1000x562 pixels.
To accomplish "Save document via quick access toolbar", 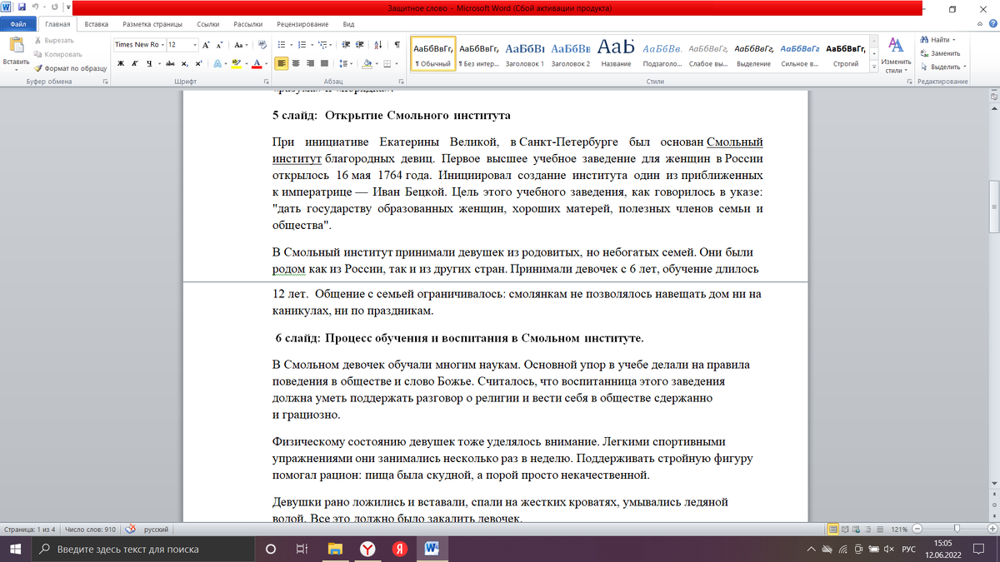I will coord(20,7).
